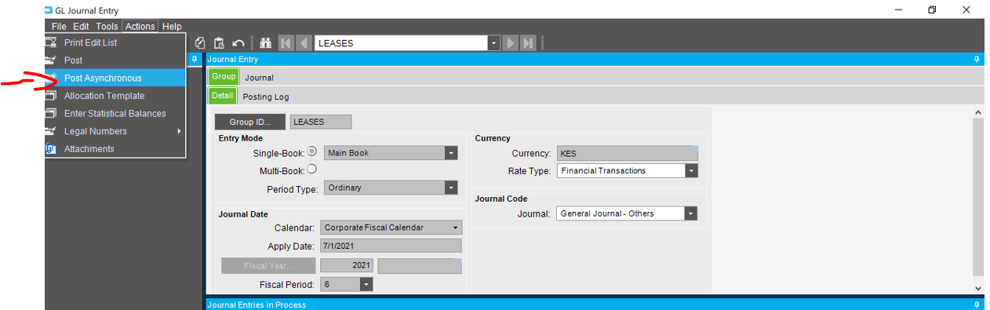Image resolution: width=990 pixels, height=310 pixels.
Task: Open the Fiscal Period dropdown
Action: (x=366, y=284)
